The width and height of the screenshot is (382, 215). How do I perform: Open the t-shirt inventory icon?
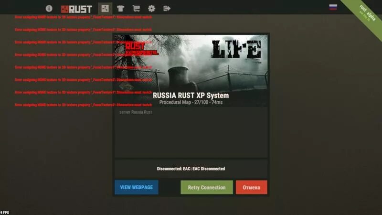click(x=121, y=9)
